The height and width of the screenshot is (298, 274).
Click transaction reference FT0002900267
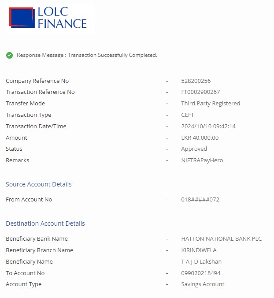pos(200,92)
